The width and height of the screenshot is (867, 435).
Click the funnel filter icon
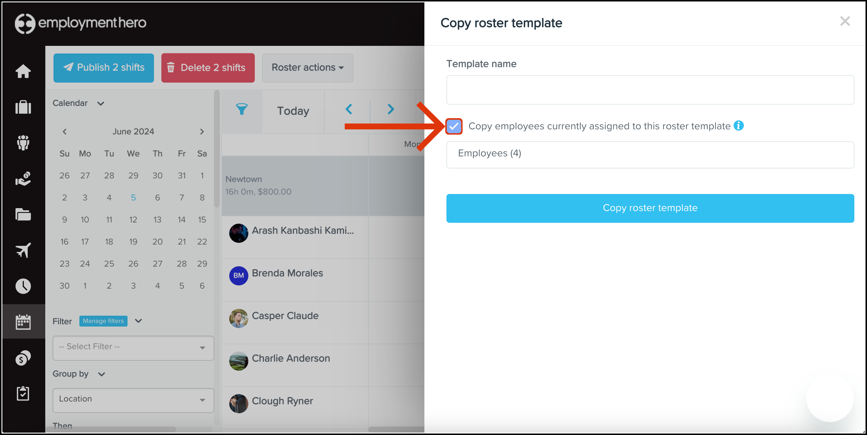(242, 109)
